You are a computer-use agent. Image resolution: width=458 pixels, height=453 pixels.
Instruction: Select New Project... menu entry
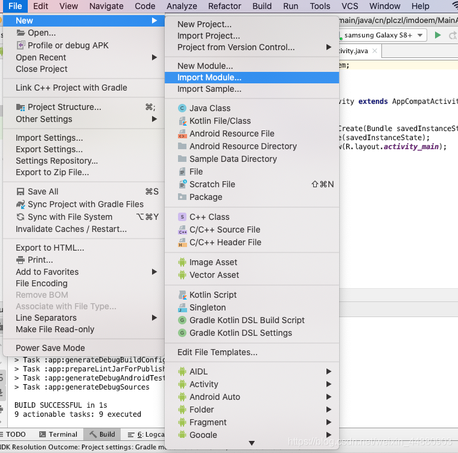point(252,24)
